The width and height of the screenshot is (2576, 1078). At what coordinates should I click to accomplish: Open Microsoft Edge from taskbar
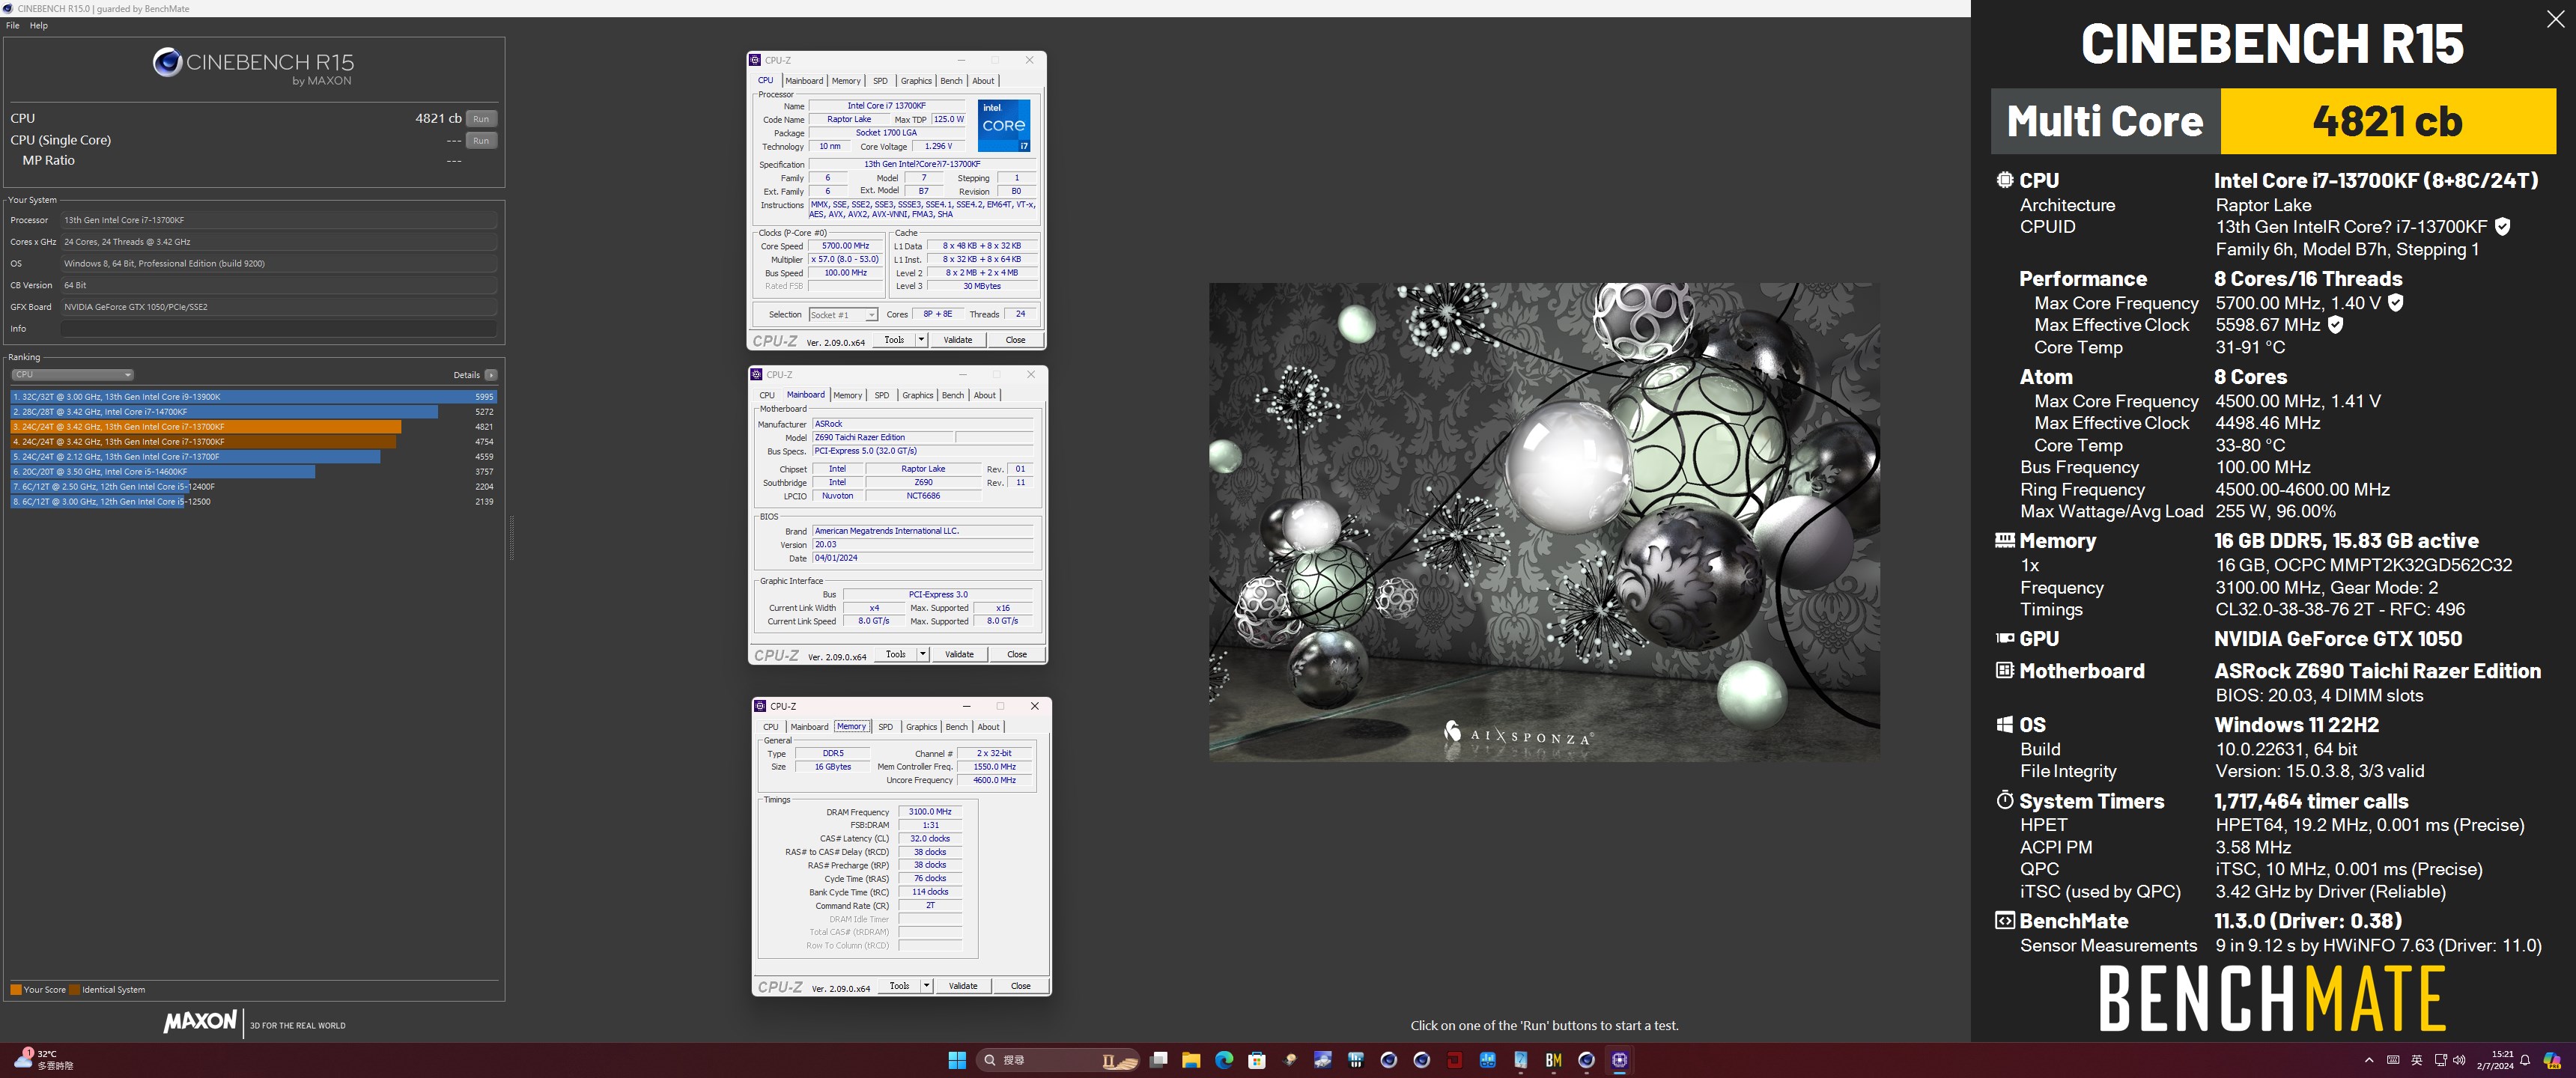(1224, 1060)
